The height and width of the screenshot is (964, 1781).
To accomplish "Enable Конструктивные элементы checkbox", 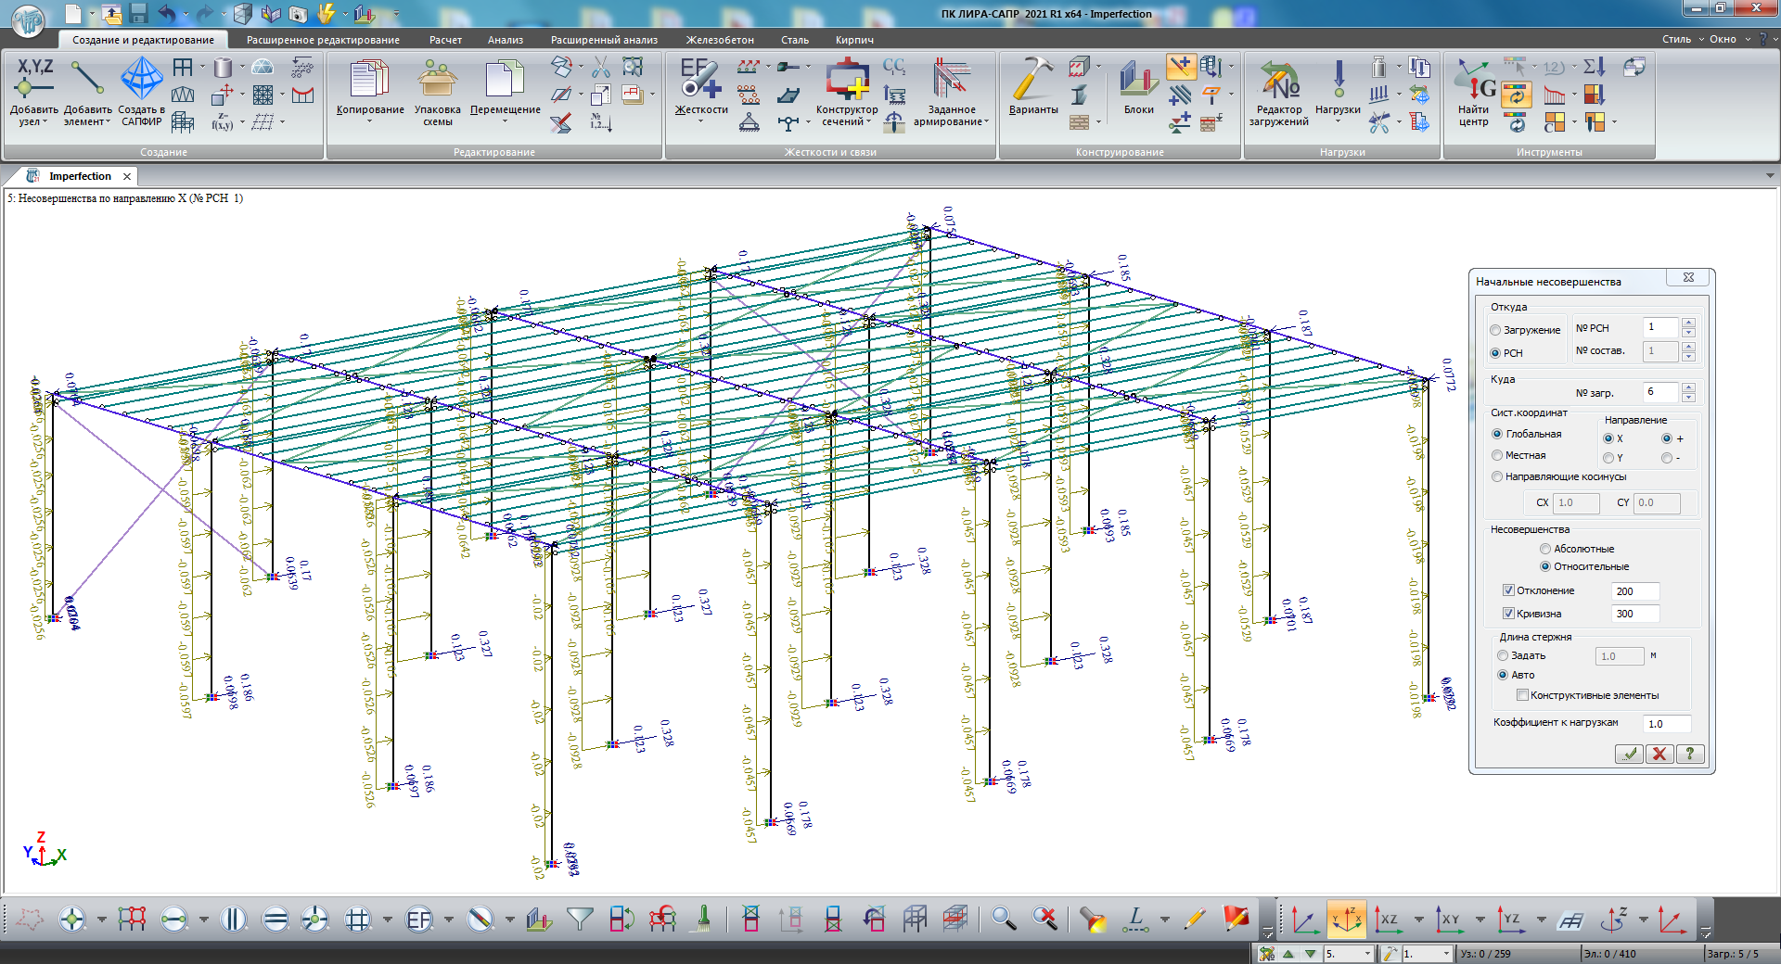I will (x=1522, y=695).
